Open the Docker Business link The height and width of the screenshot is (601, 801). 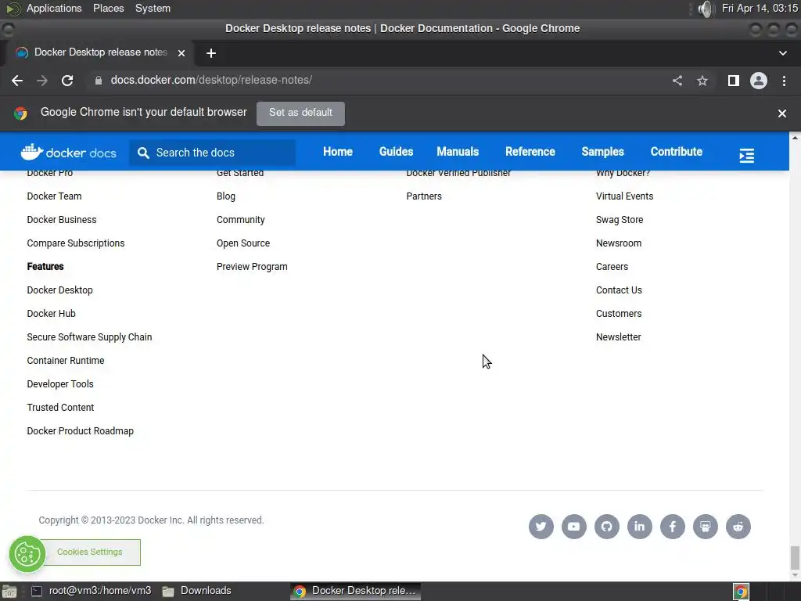point(62,220)
